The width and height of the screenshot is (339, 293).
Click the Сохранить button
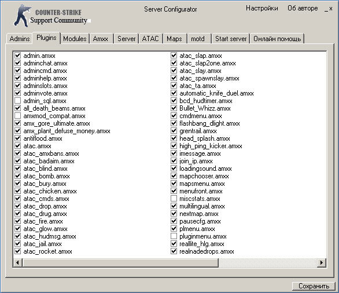click(x=314, y=286)
